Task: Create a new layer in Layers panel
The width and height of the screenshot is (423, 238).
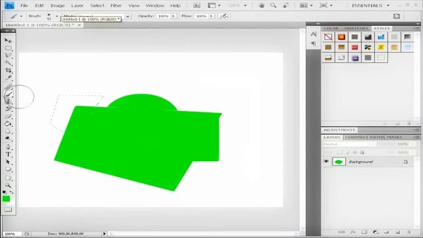Action: pos(398,232)
